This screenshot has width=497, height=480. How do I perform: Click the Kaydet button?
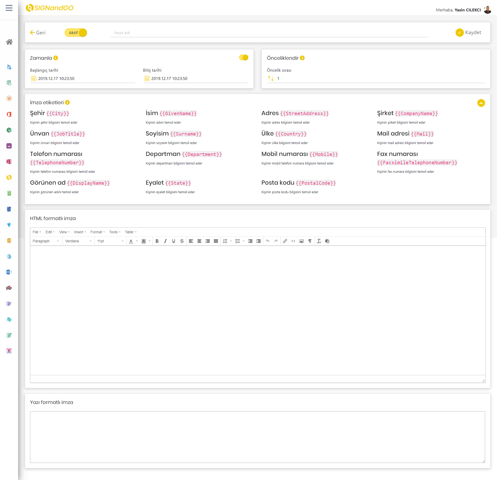pos(469,32)
